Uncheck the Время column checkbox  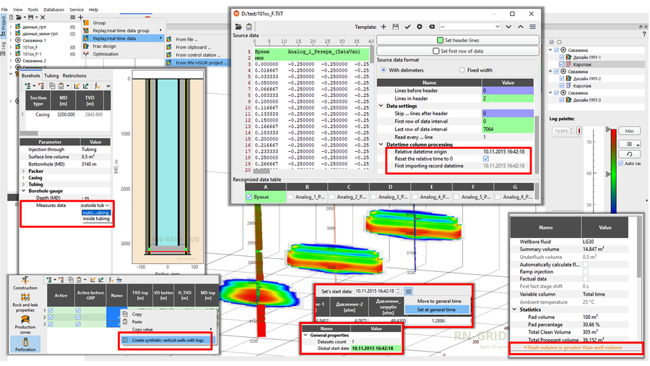click(249, 197)
